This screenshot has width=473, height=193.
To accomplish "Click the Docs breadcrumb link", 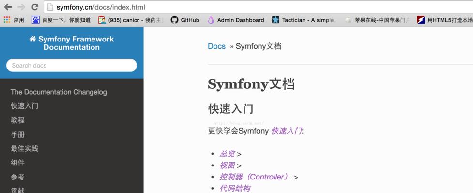I will coord(216,46).
